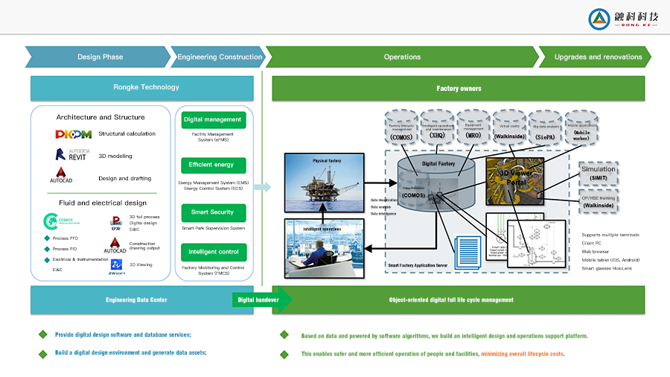Click the ZWSOFT 3D Viewing logo
The width and height of the screenshot is (670, 377).
coord(116,264)
